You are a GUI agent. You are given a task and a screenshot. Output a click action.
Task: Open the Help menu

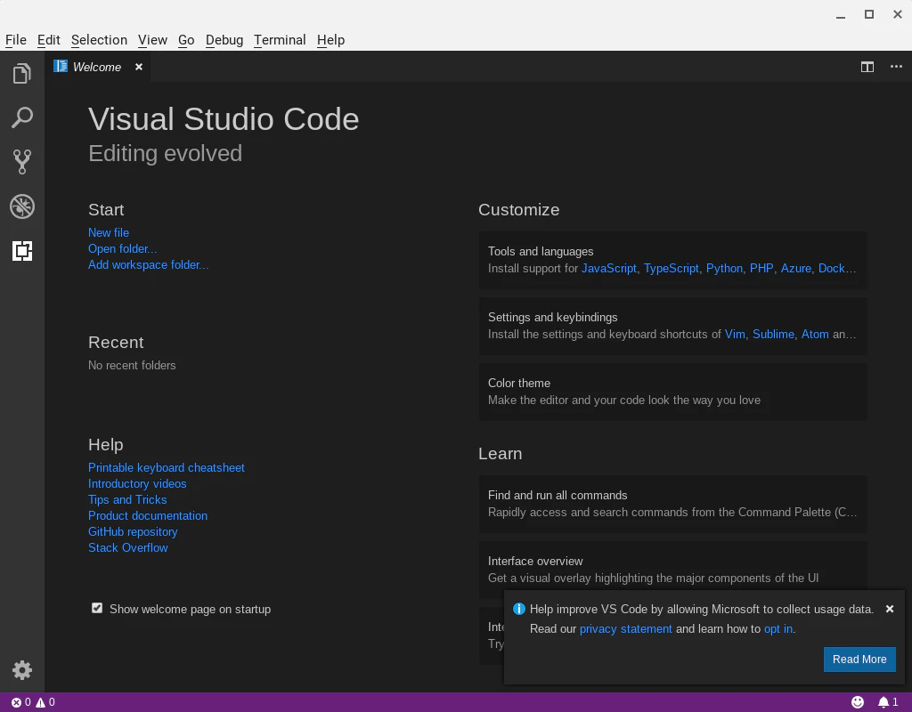pyautogui.click(x=331, y=39)
